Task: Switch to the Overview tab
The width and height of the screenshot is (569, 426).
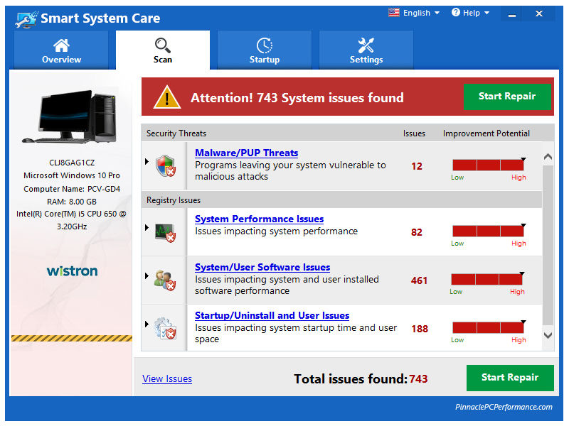Action: 62,50
